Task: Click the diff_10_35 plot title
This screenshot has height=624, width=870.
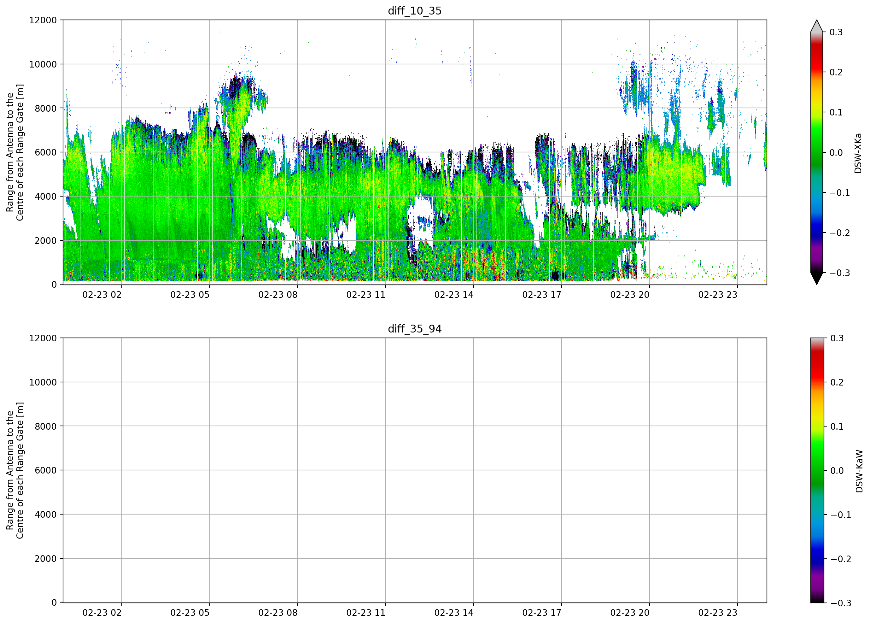Action: pyautogui.click(x=415, y=11)
